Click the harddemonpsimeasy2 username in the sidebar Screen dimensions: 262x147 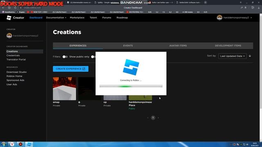tap(25, 36)
